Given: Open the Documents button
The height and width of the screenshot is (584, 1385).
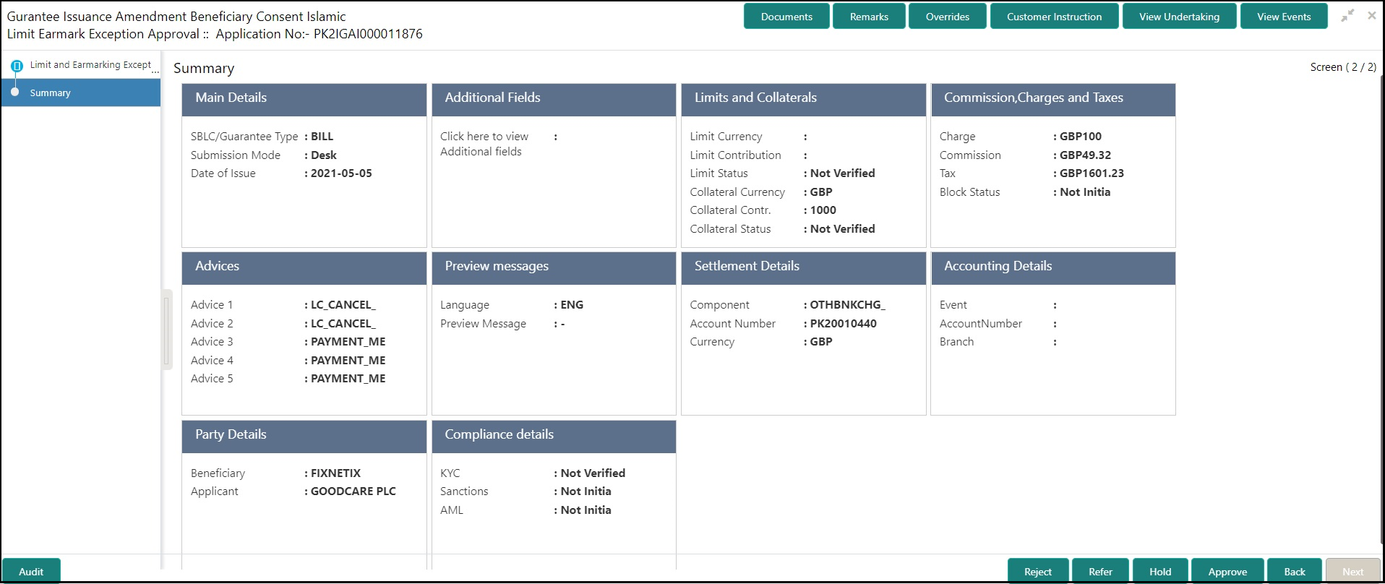Looking at the screenshot, I should [786, 17].
